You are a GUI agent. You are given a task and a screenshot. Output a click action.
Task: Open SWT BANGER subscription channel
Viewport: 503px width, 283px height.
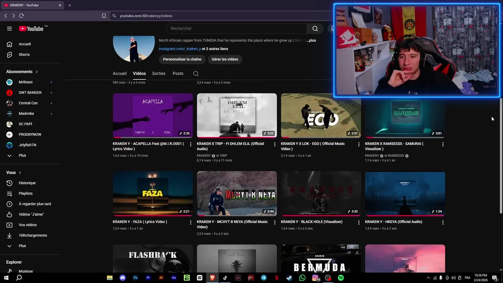click(x=31, y=92)
